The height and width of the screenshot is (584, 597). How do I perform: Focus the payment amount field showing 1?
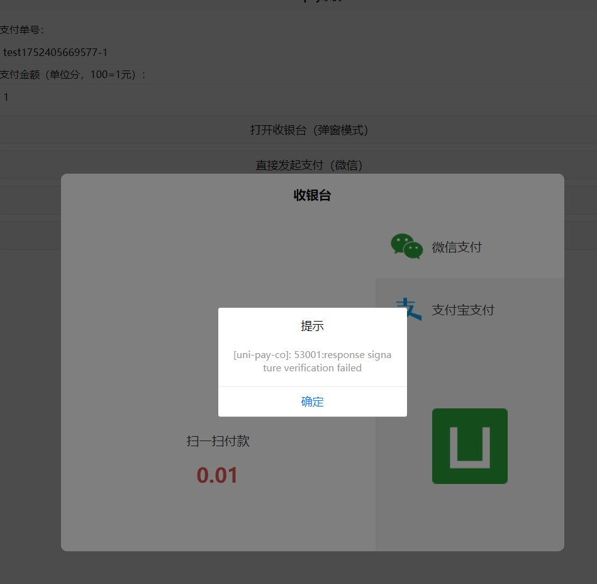coord(298,97)
